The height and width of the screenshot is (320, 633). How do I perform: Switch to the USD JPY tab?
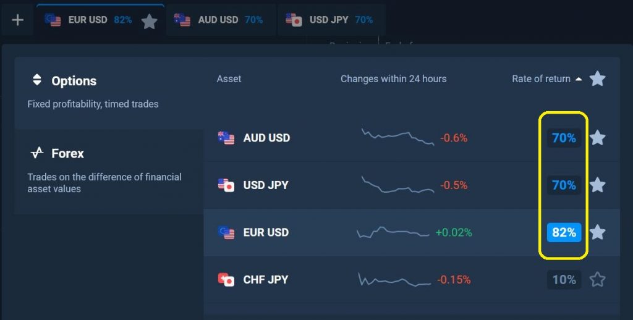(330, 20)
